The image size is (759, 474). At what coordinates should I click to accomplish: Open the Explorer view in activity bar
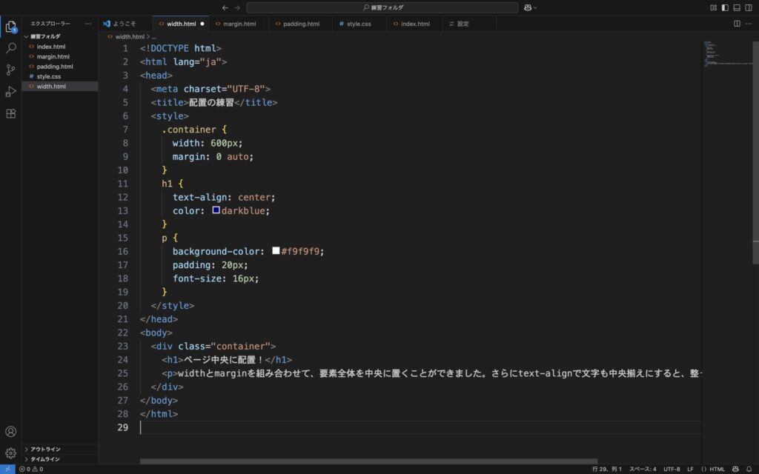[x=10, y=27]
